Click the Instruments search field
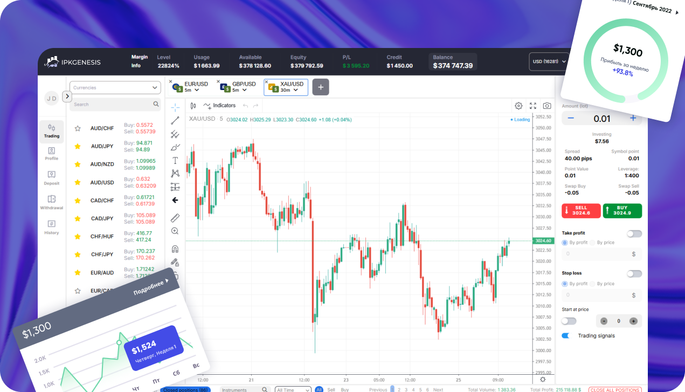Viewport: 685px width, 392px height. pos(245,389)
